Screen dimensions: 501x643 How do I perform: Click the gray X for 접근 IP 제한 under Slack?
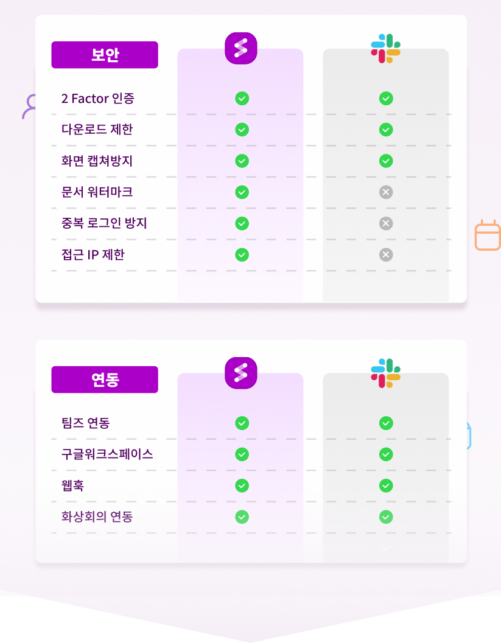tap(386, 255)
